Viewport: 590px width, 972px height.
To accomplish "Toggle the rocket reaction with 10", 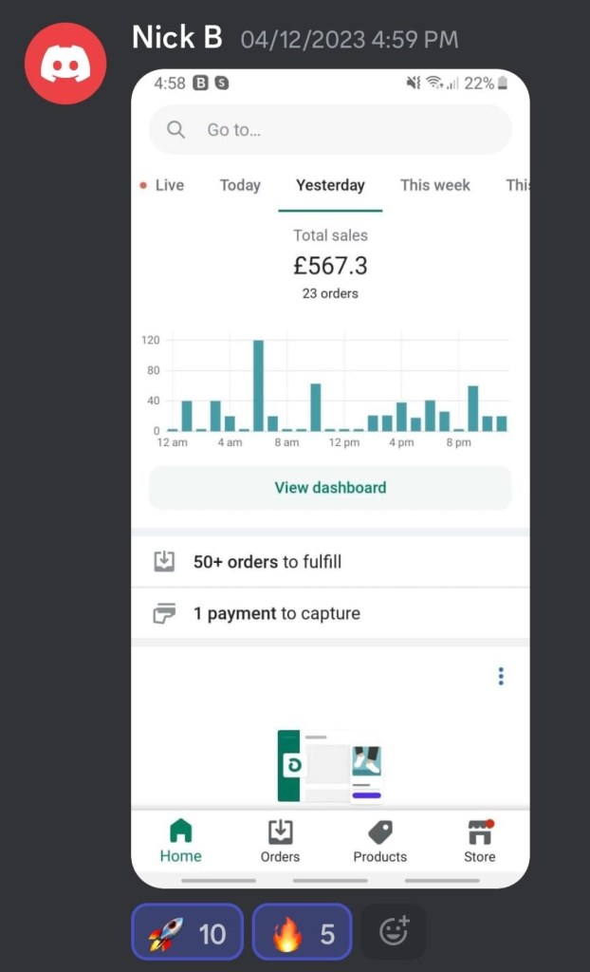I will tap(187, 934).
